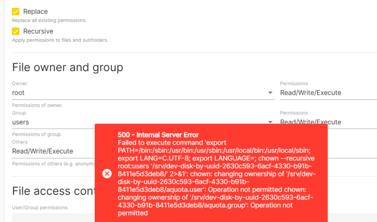The width and height of the screenshot is (377, 222).
Task: Click the Replace label text
Action: click(35, 11)
